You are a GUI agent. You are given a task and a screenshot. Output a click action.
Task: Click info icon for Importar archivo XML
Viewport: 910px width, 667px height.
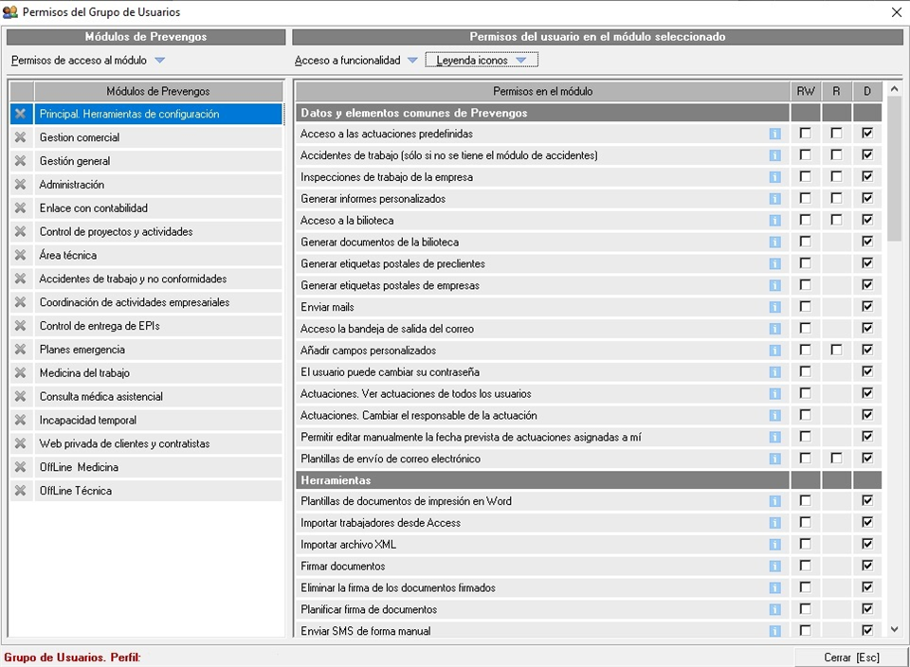775,545
